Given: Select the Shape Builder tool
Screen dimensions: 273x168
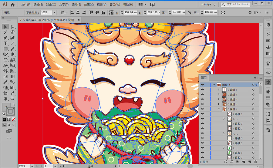Looking at the screenshot, I should 5,71.
